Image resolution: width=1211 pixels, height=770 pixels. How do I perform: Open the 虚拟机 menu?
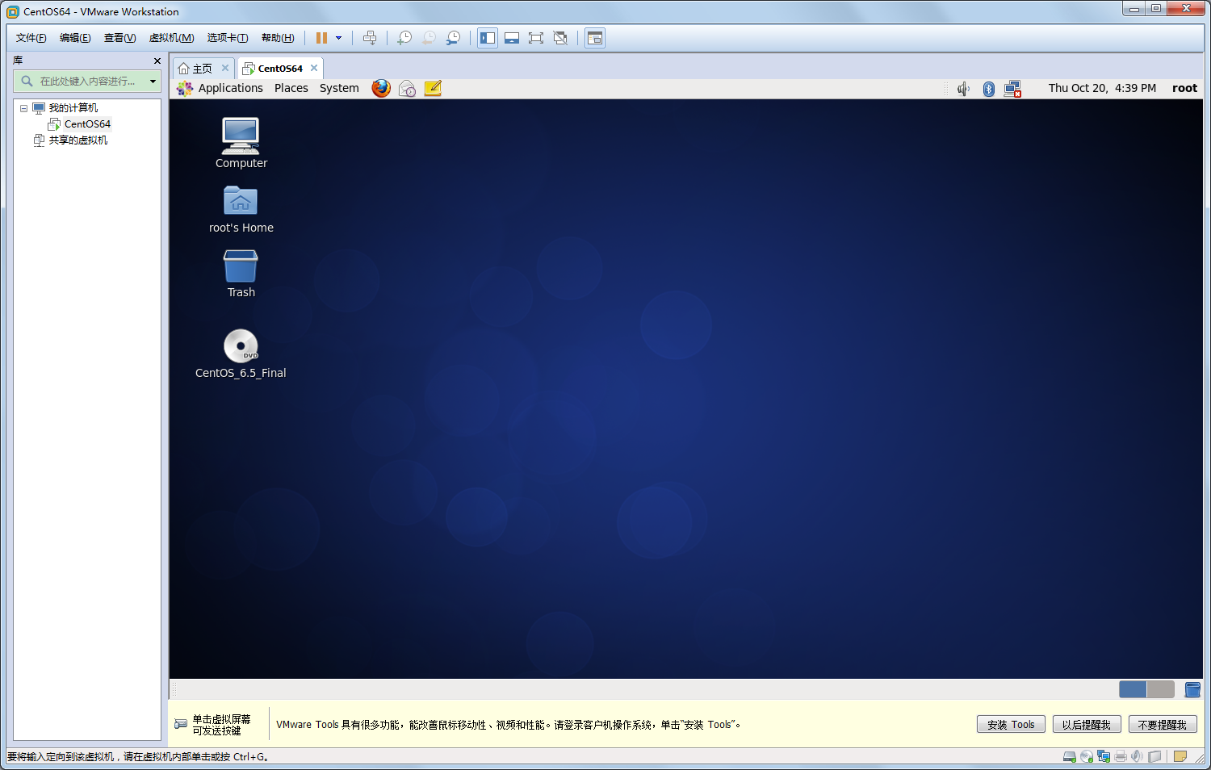tap(171, 38)
